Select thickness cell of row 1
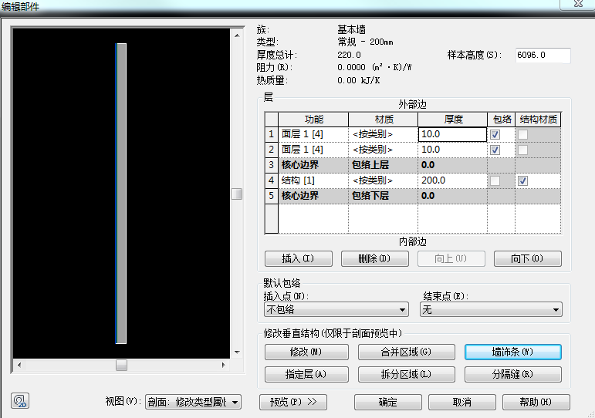The image size is (595, 418). pos(452,134)
